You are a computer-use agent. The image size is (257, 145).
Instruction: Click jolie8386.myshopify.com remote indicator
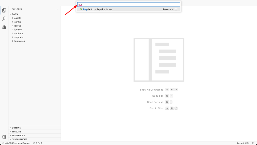(x=16, y=143)
